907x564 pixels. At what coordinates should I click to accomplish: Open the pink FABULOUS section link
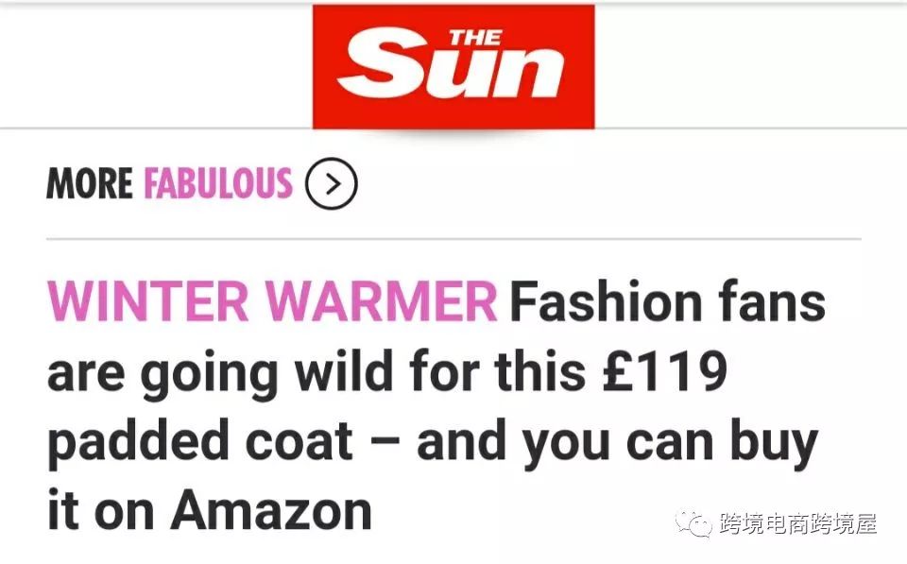pos(218,183)
